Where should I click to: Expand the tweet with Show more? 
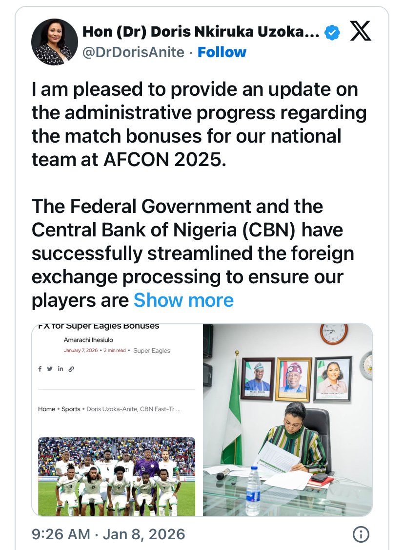tap(183, 299)
